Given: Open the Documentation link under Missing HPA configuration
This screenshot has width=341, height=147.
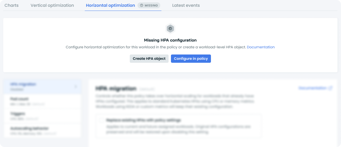Looking at the screenshot, I should (261, 47).
